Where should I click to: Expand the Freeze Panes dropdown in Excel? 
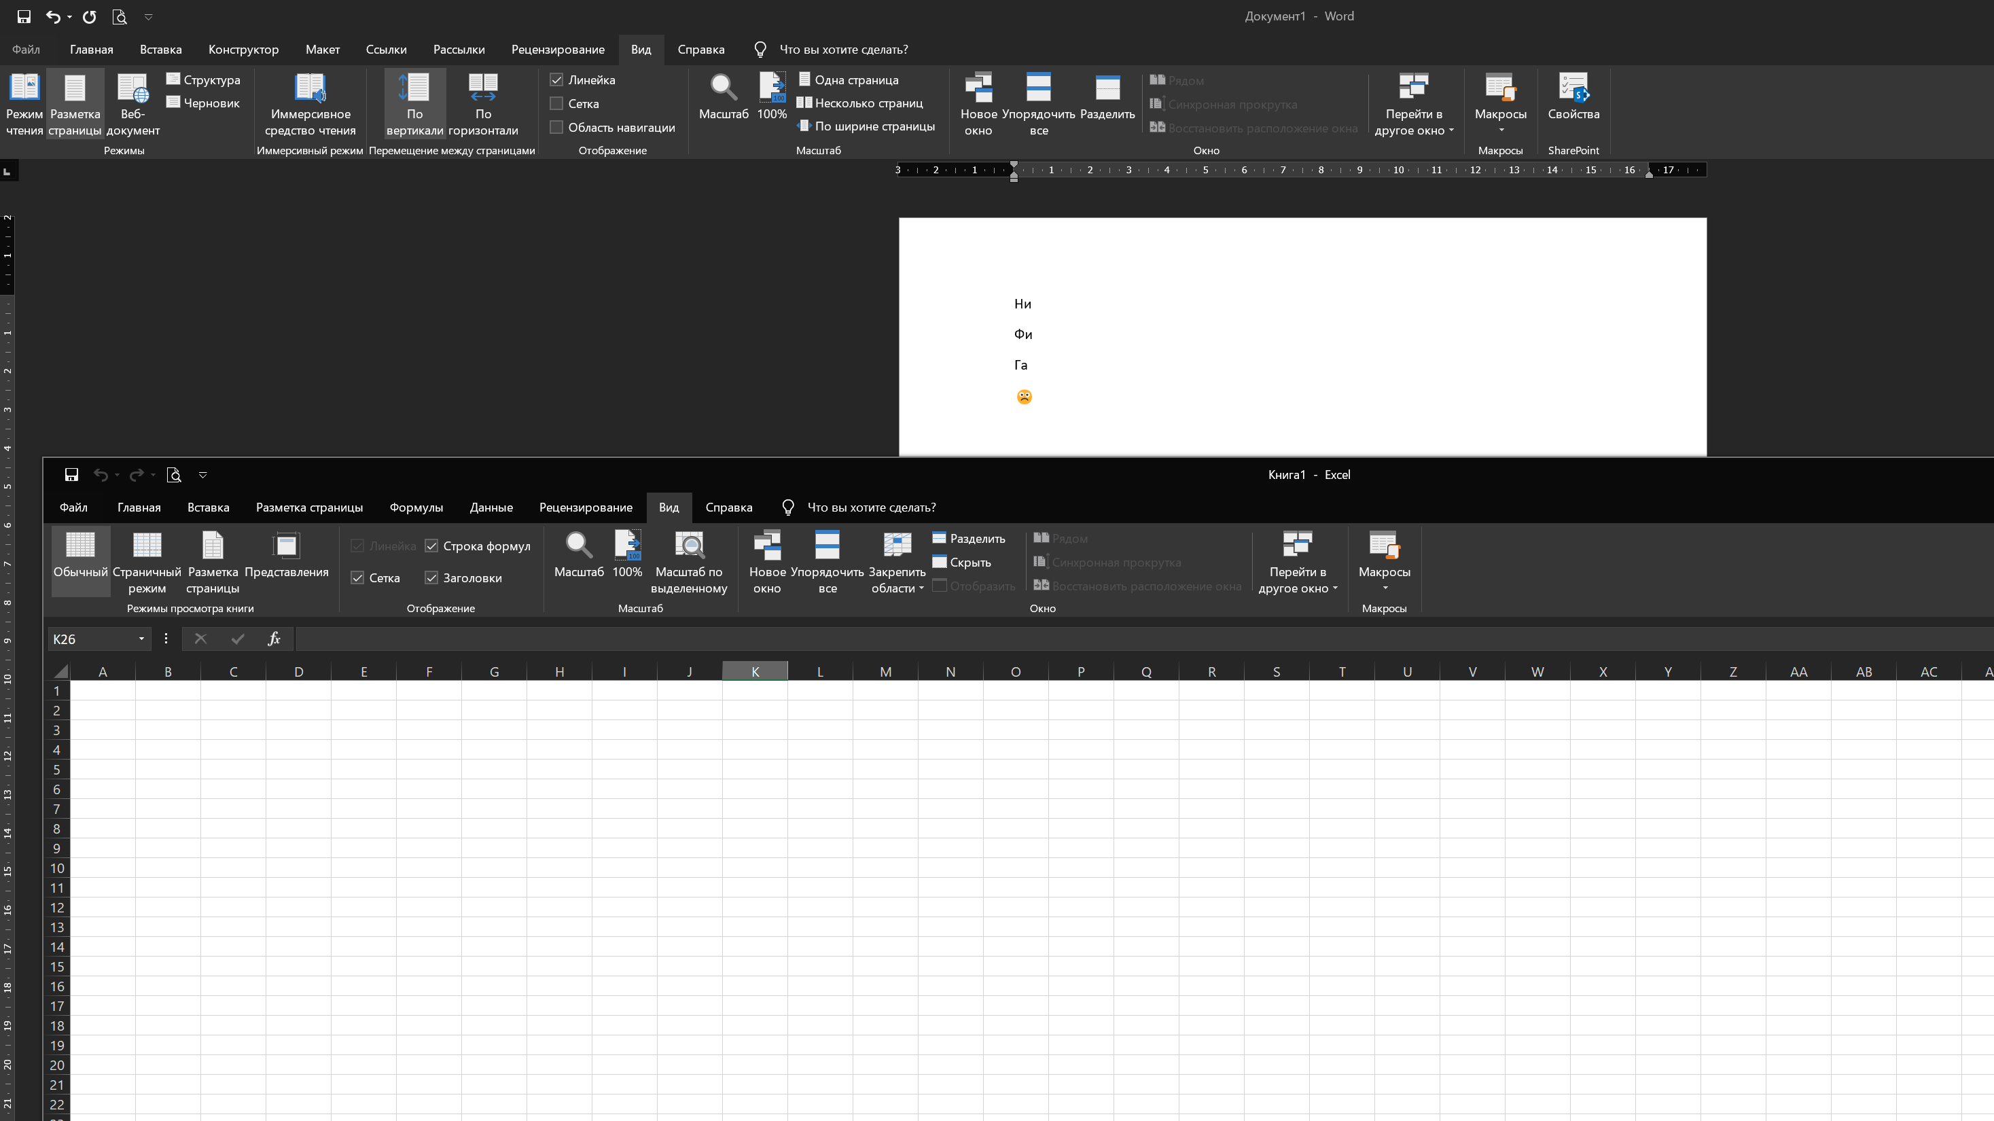(897, 563)
